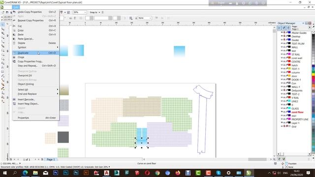Select the Text tool in toolbox
This screenshot has height=177, width=315.
point(2,67)
